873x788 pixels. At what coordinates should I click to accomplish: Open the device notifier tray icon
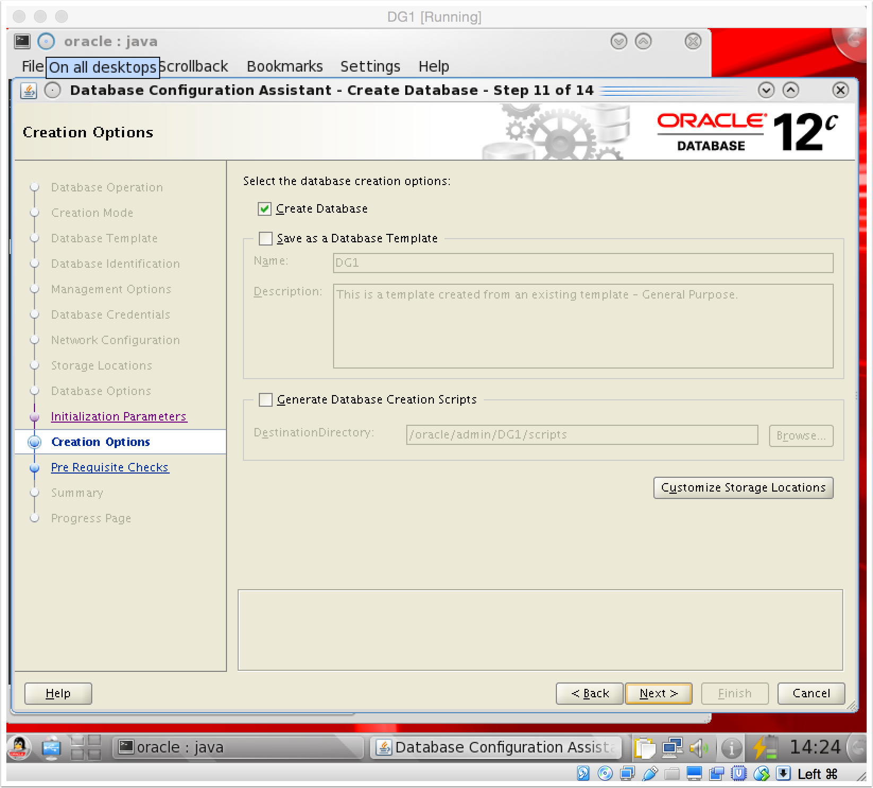pos(51,747)
